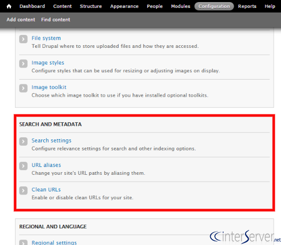Open the Modules menu

tap(181, 6)
